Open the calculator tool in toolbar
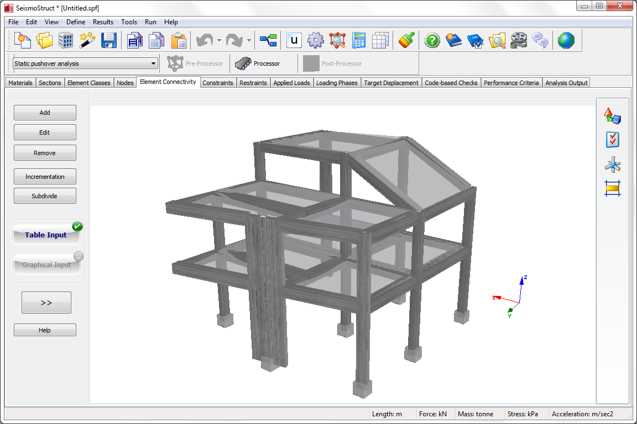Image resolution: width=637 pixels, height=424 pixels. [x=358, y=40]
